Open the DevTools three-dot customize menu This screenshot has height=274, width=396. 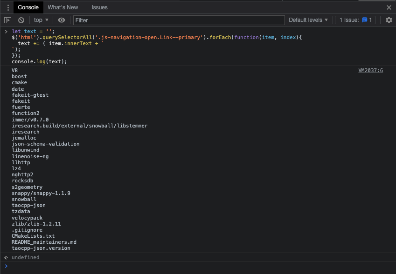[x=8, y=7]
